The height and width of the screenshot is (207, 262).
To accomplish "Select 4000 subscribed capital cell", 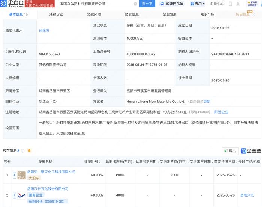I will click(120, 195).
